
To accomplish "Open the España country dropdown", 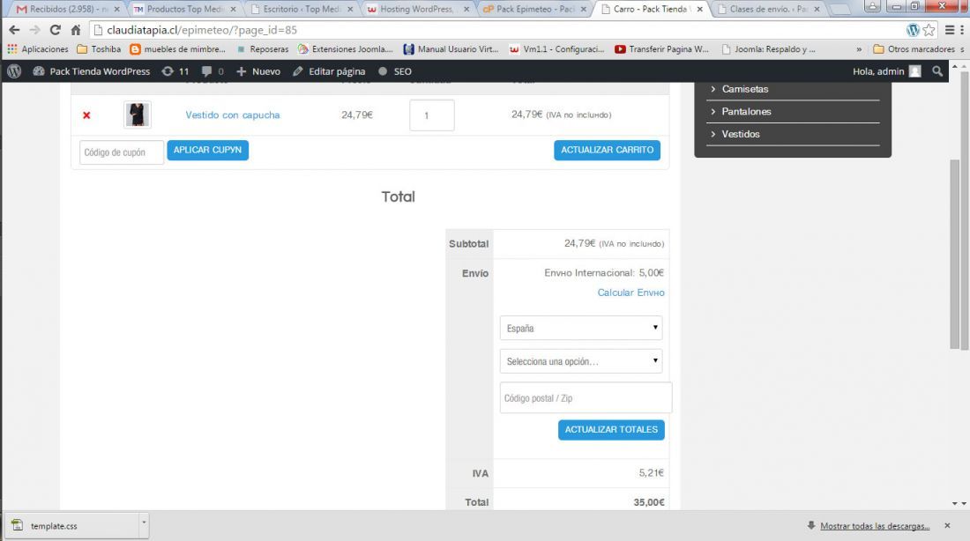I will point(581,328).
